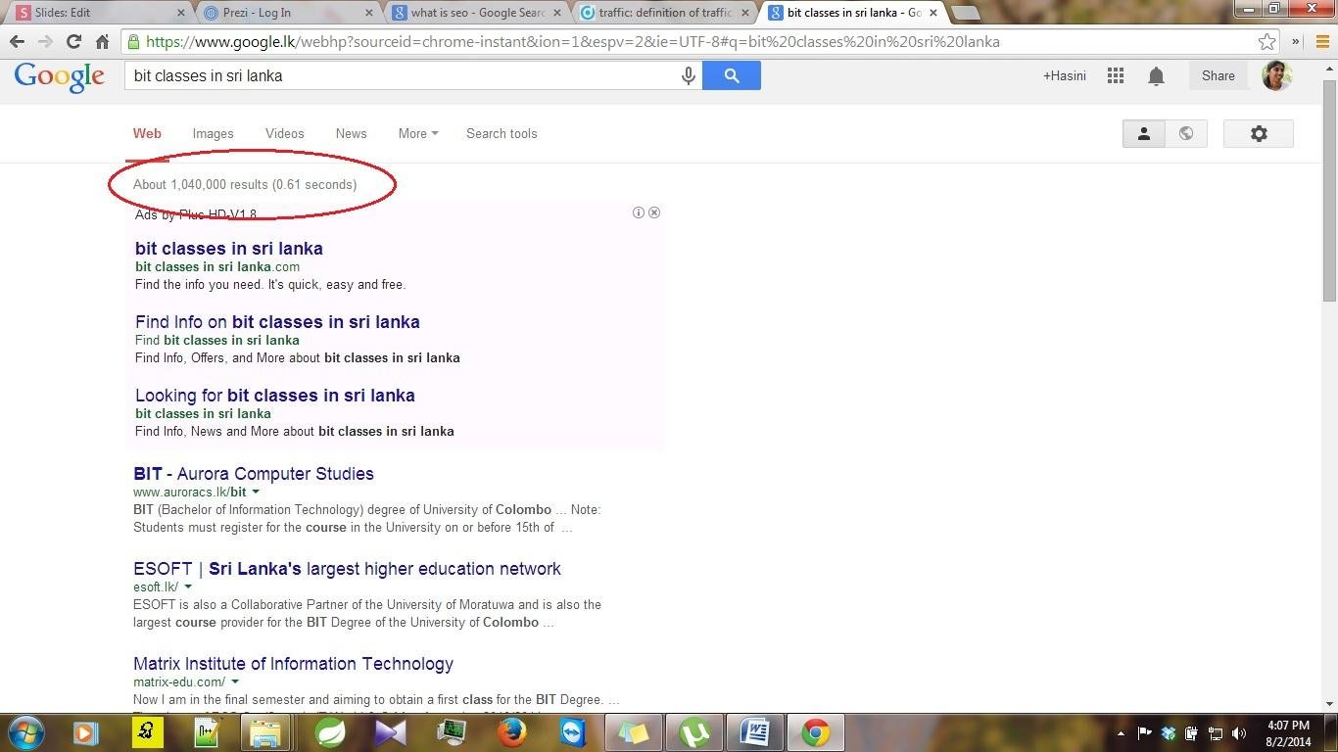Close the ads block with X icon
Image resolution: width=1338 pixels, height=752 pixels.
pyautogui.click(x=654, y=212)
